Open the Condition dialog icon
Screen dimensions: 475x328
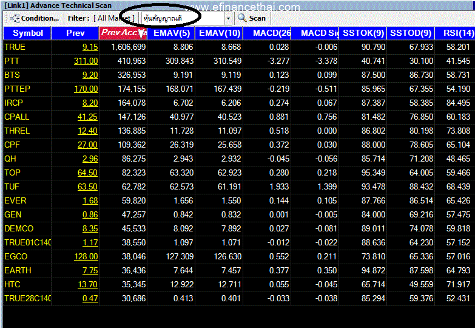tap(15, 18)
